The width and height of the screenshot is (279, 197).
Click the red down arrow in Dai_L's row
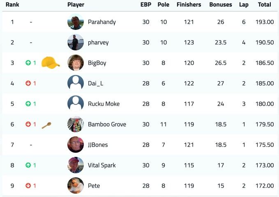tap(28, 83)
